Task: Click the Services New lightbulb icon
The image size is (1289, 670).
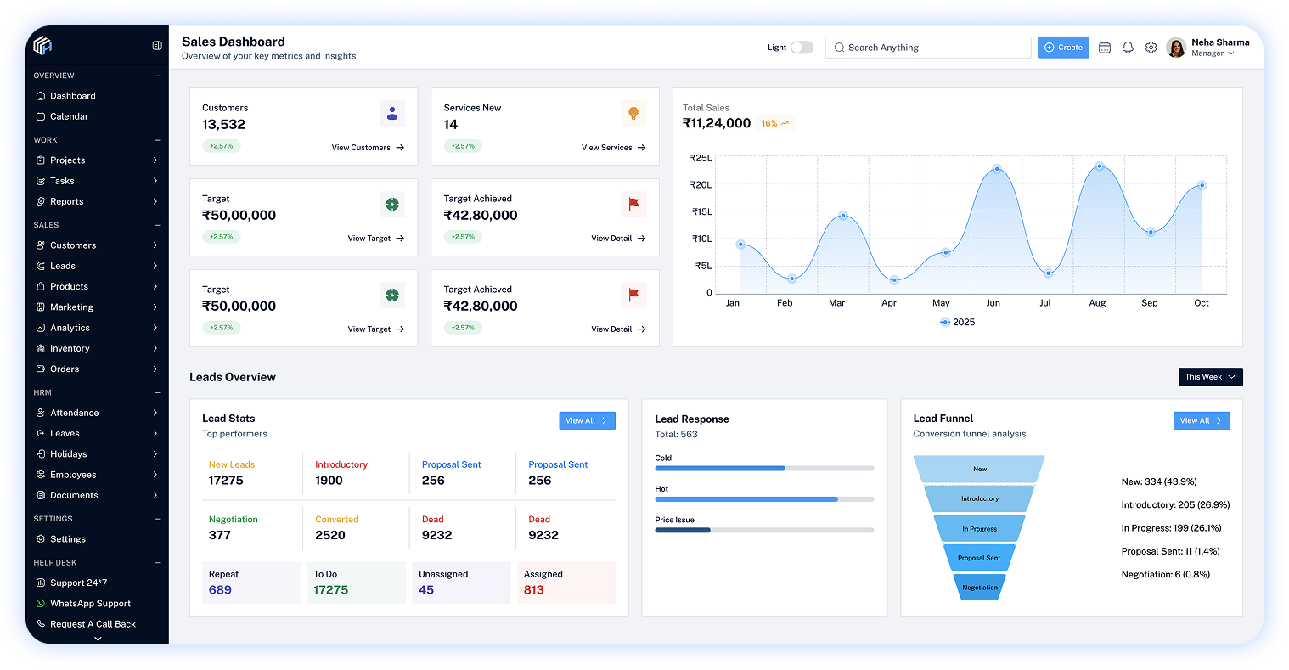Action: [x=633, y=113]
